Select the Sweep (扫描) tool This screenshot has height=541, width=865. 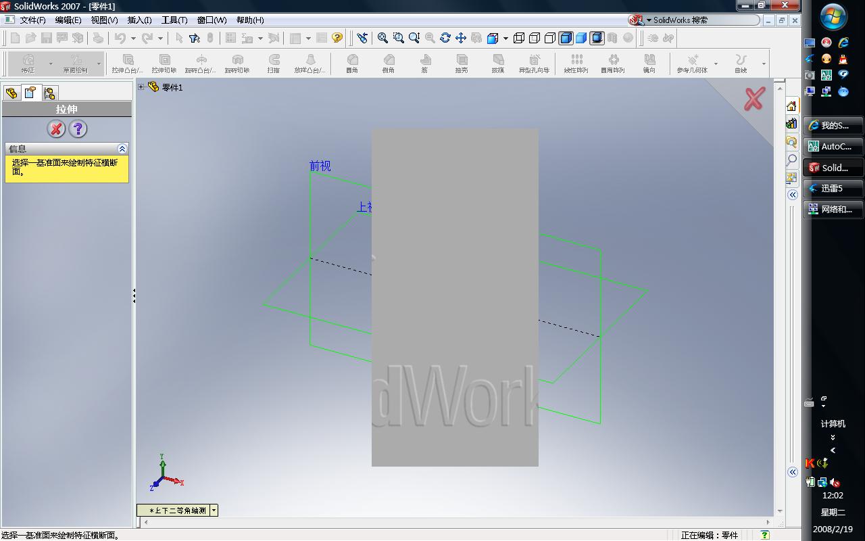point(274,64)
